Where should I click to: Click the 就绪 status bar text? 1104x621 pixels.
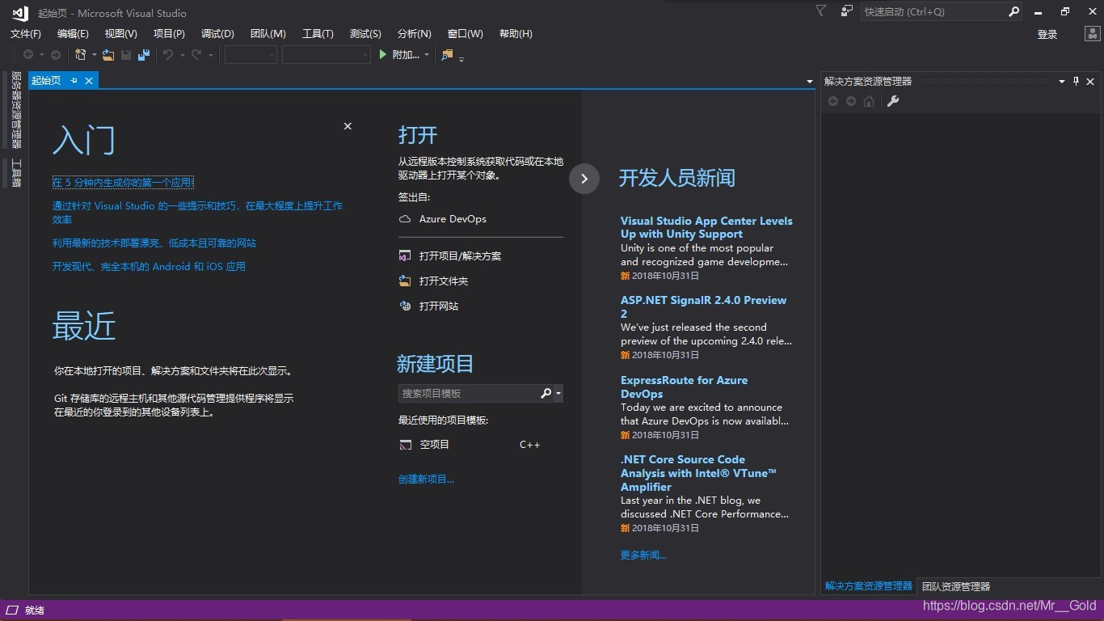(x=35, y=610)
